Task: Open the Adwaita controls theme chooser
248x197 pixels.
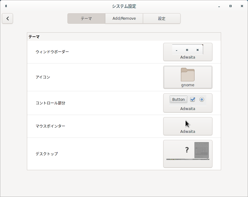Action: [x=188, y=103]
